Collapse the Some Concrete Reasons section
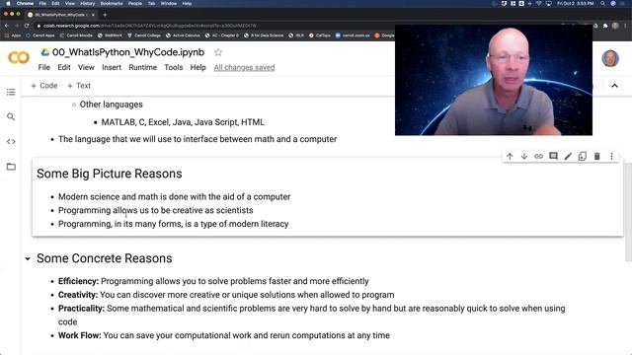 [x=28, y=258]
